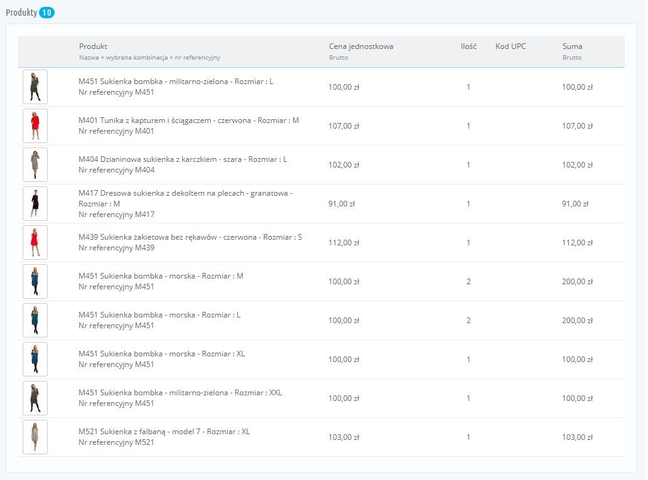Click sum 103,00 zł in Suma column
This screenshot has width=648, height=480.
577,437
